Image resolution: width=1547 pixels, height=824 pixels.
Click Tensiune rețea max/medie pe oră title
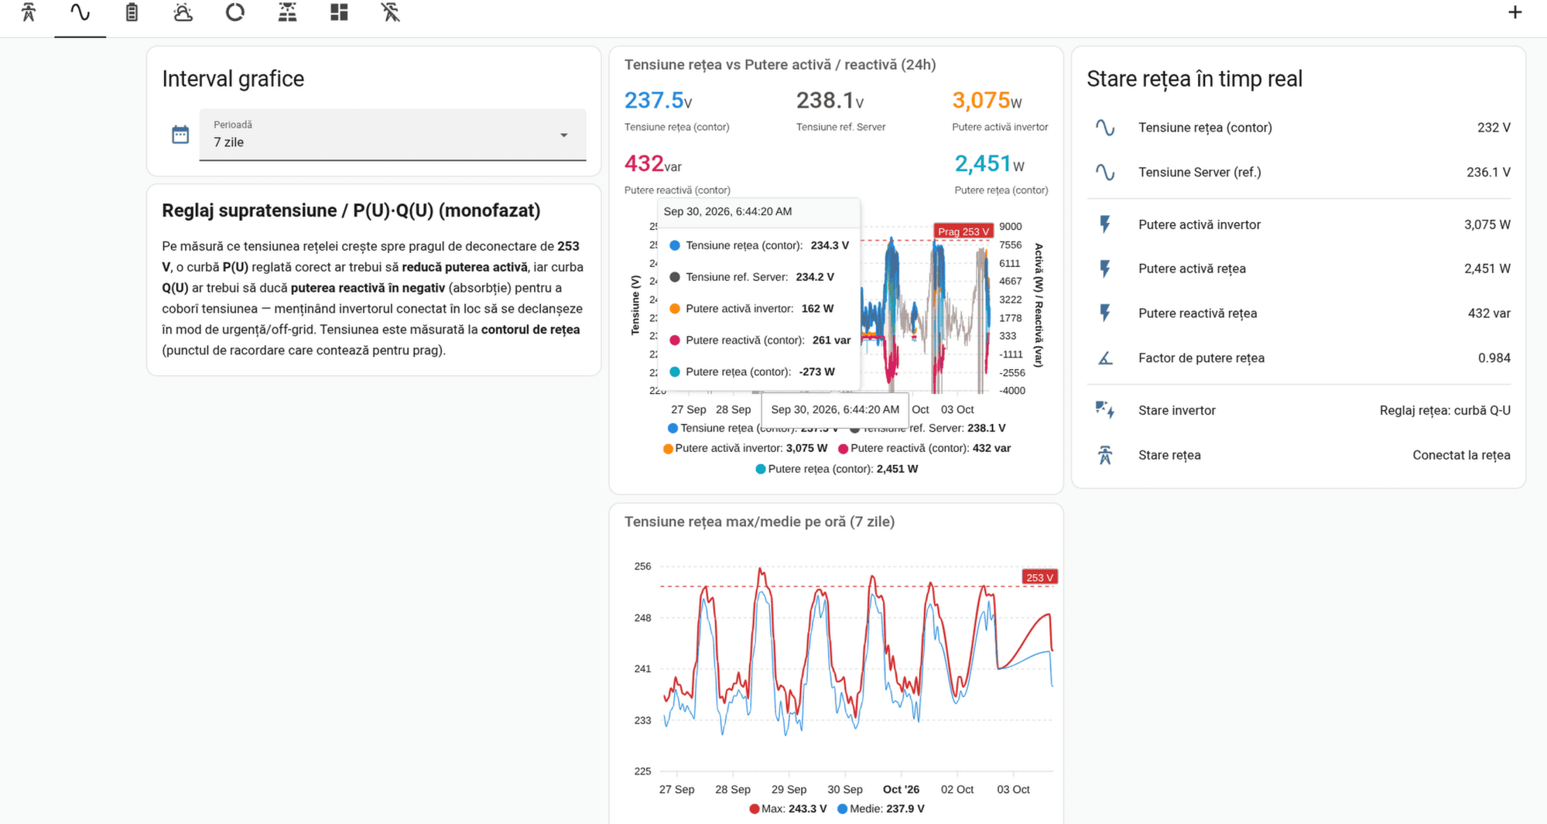point(759,521)
